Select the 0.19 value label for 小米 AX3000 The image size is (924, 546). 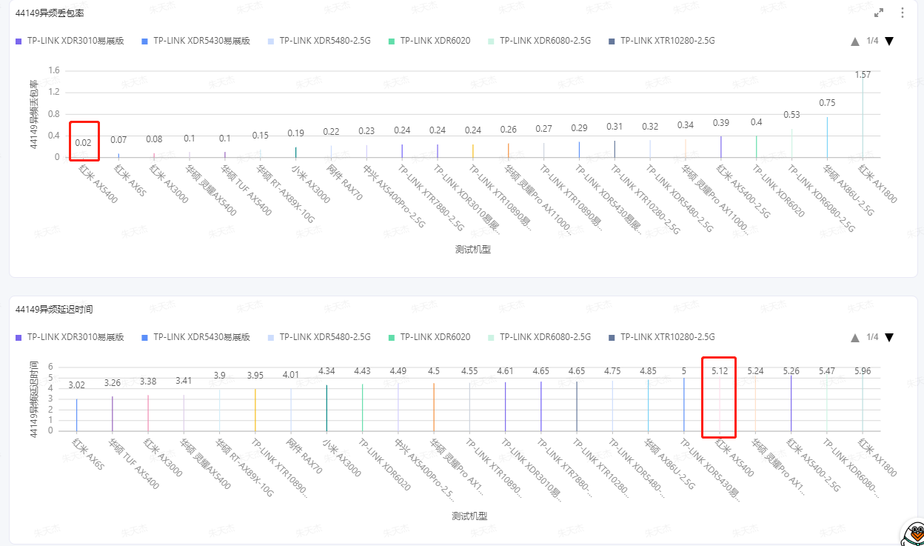tap(296, 133)
